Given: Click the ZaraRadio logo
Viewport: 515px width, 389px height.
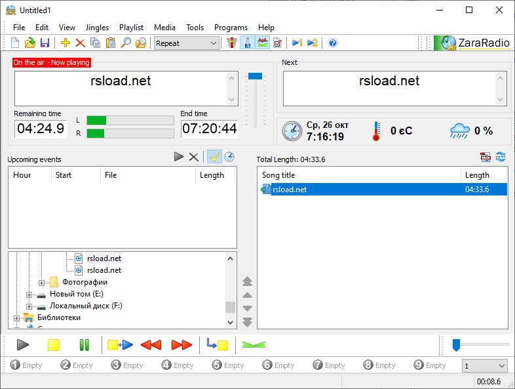Looking at the screenshot, I should (472, 43).
